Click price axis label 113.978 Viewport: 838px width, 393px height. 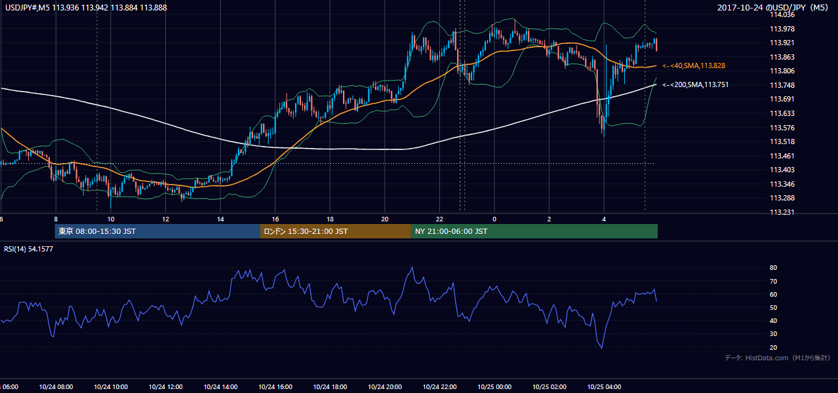(784, 29)
